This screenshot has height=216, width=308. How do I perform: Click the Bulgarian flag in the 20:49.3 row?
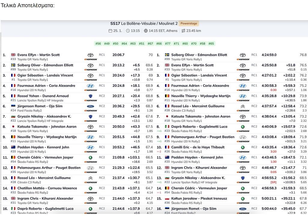click(13, 116)
